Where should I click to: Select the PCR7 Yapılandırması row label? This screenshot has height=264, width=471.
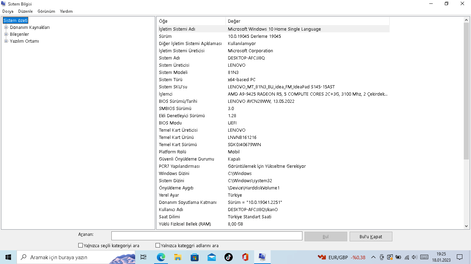(x=179, y=166)
